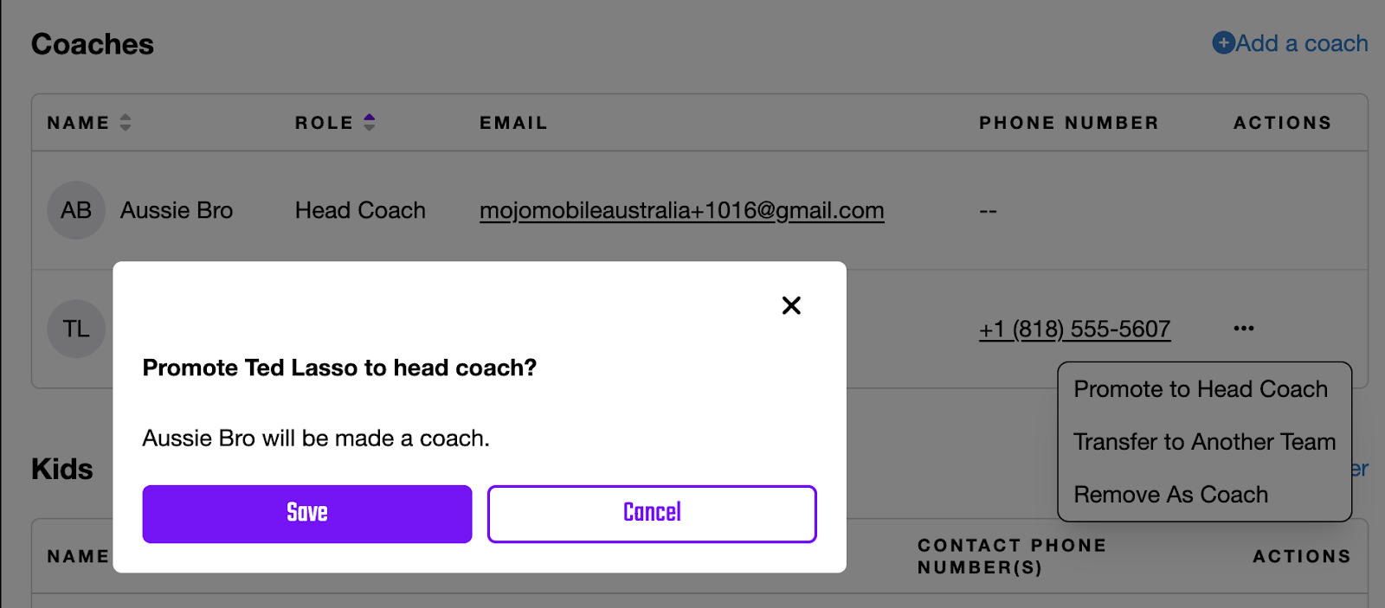Dismiss the dialog using the Cancel button
This screenshot has height=608, width=1385.
(x=652, y=514)
